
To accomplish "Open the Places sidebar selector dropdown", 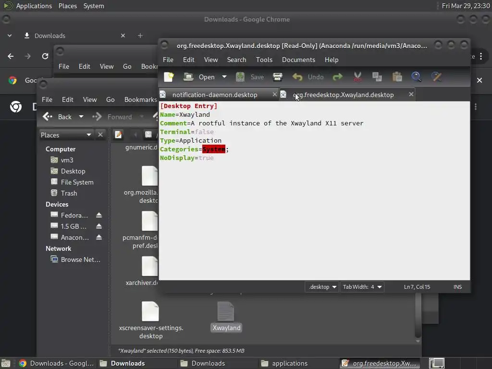I will (65, 135).
